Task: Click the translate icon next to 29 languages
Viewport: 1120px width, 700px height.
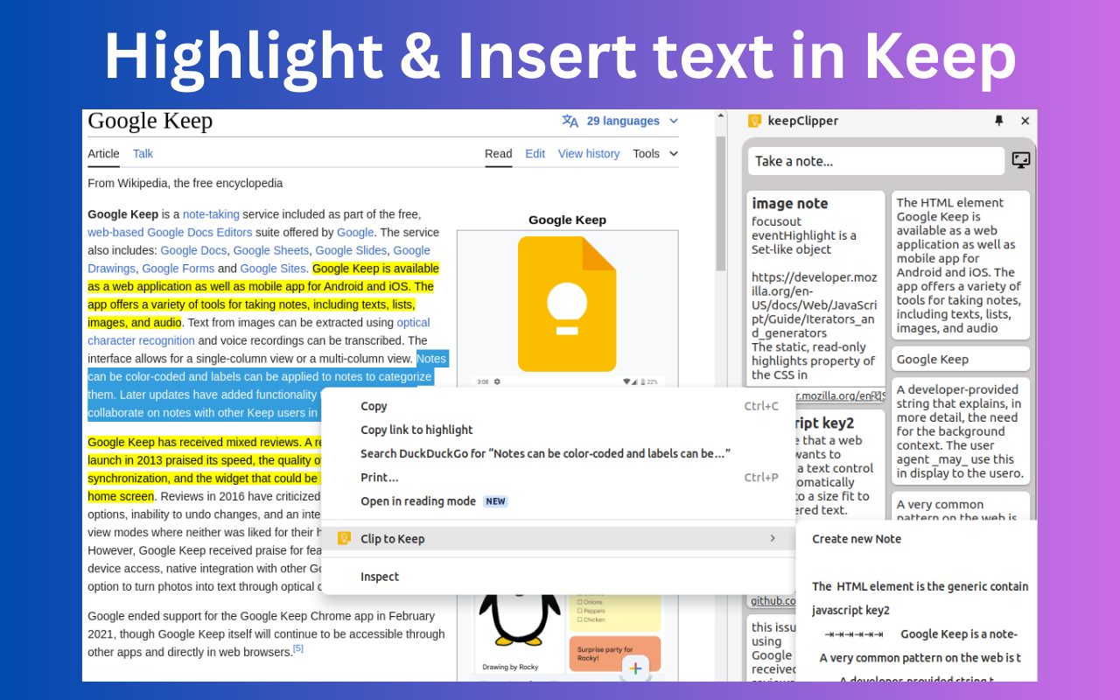Action: [x=570, y=121]
